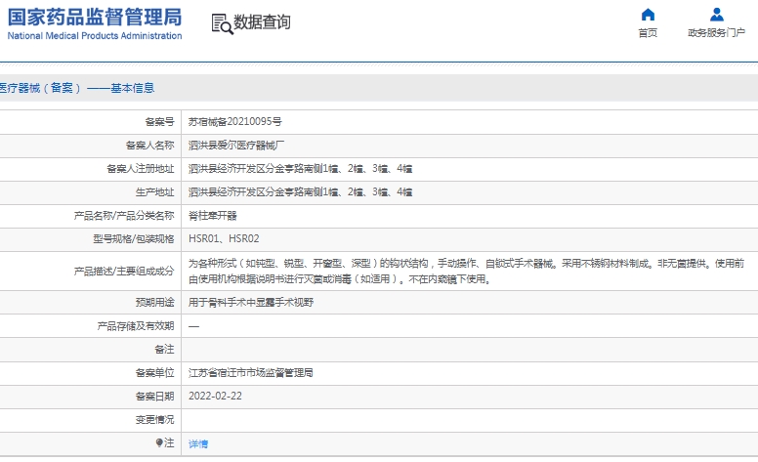Select the 产品名称/产品分类名称 label
758x462 pixels.
(124, 216)
